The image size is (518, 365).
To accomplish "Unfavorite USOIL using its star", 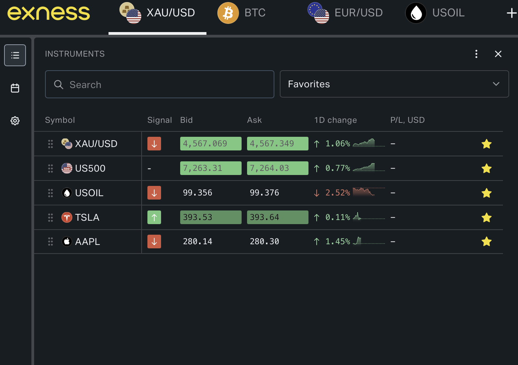I will pos(487,193).
